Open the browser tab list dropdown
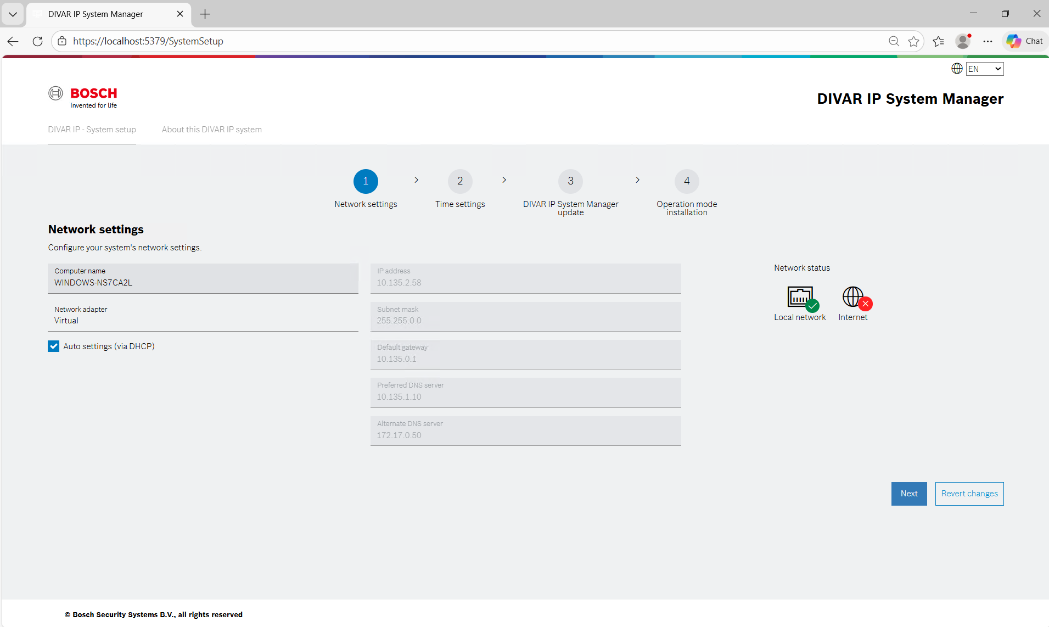Screen dimensions: 1049x627 tap(13, 14)
